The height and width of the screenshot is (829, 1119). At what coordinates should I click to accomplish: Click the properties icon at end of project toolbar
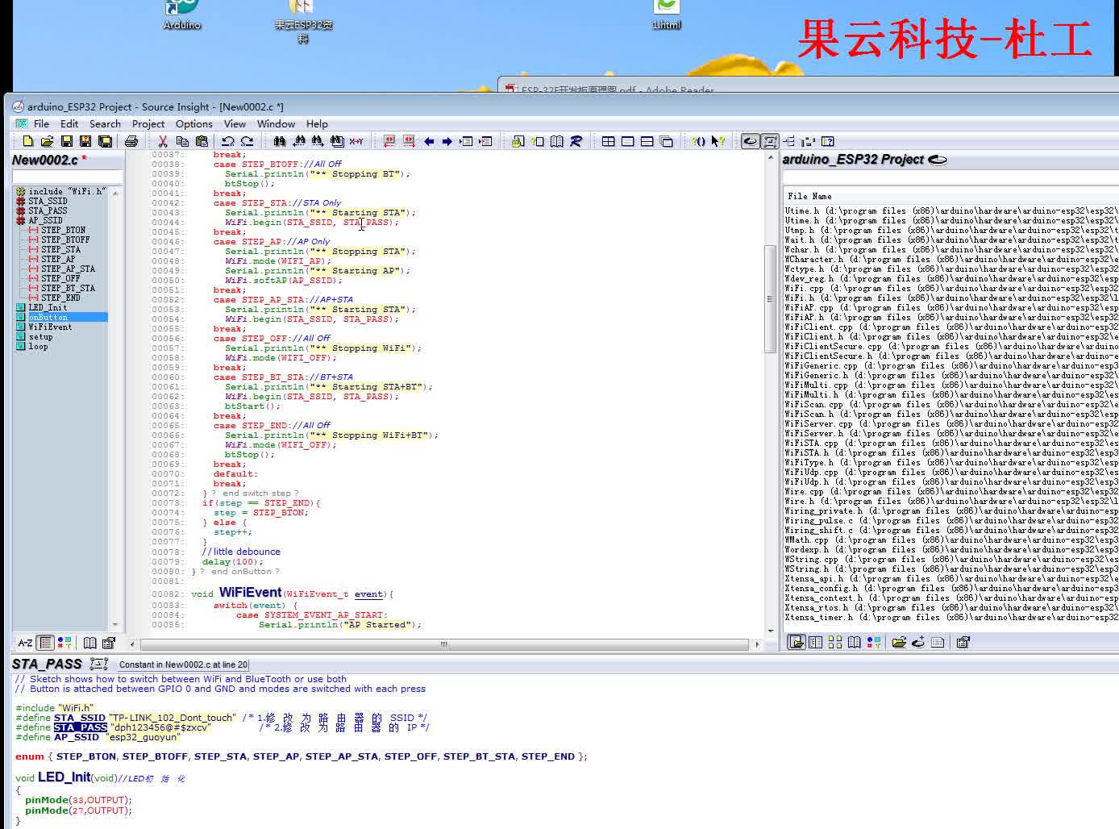[963, 642]
